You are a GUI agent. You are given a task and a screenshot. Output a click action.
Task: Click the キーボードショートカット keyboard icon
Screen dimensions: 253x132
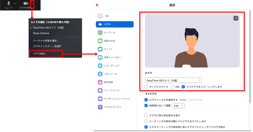pos(100,99)
